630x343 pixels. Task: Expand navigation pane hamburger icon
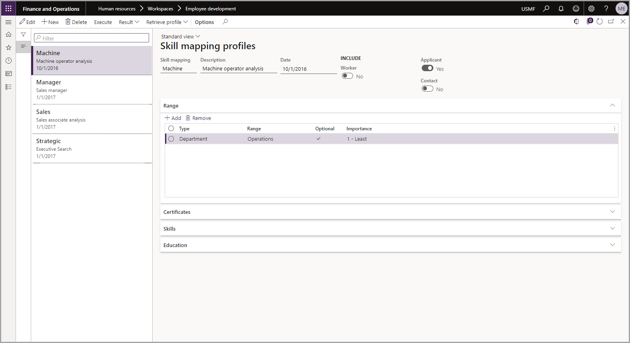click(x=8, y=22)
